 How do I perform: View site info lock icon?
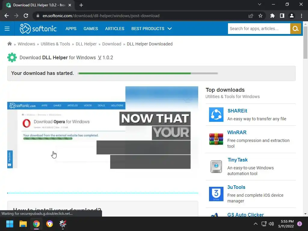click(x=38, y=16)
